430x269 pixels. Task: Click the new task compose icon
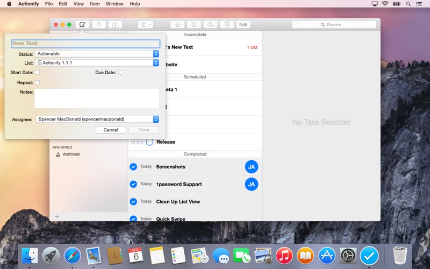[83, 25]
